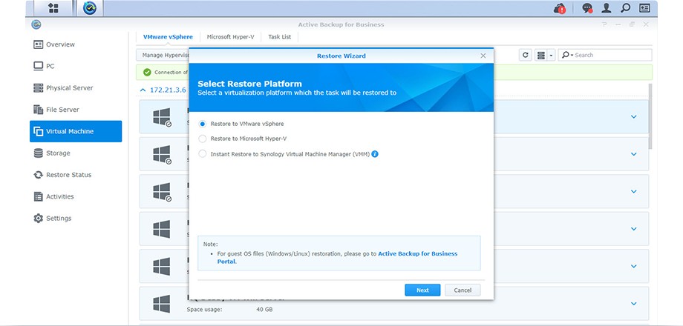Open the cloud alert notification icon
The width and height of the screenshot is (683, 326).
[x=560, y=8]
